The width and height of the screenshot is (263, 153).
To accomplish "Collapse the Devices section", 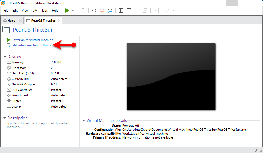I will coord(5,57).
